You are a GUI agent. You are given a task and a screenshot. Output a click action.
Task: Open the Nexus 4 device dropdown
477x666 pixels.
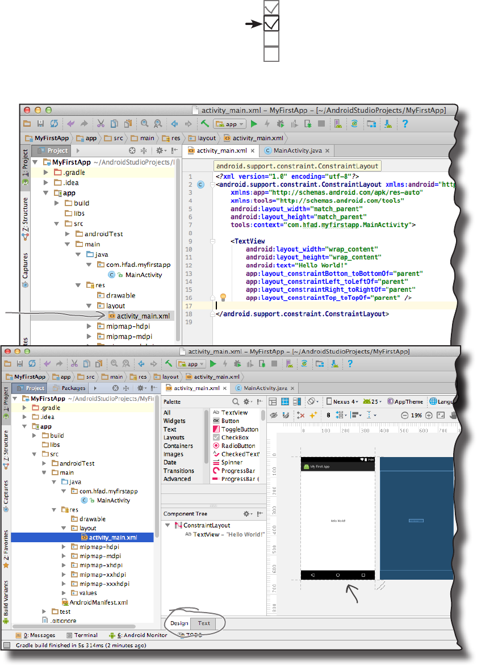342,401
